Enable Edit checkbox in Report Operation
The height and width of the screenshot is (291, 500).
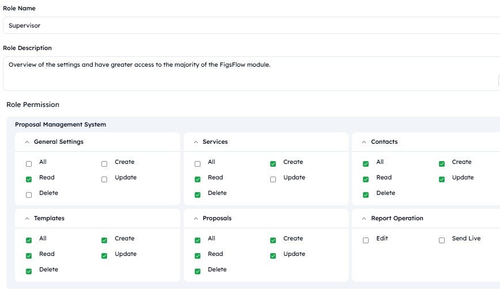pos(366,240)
